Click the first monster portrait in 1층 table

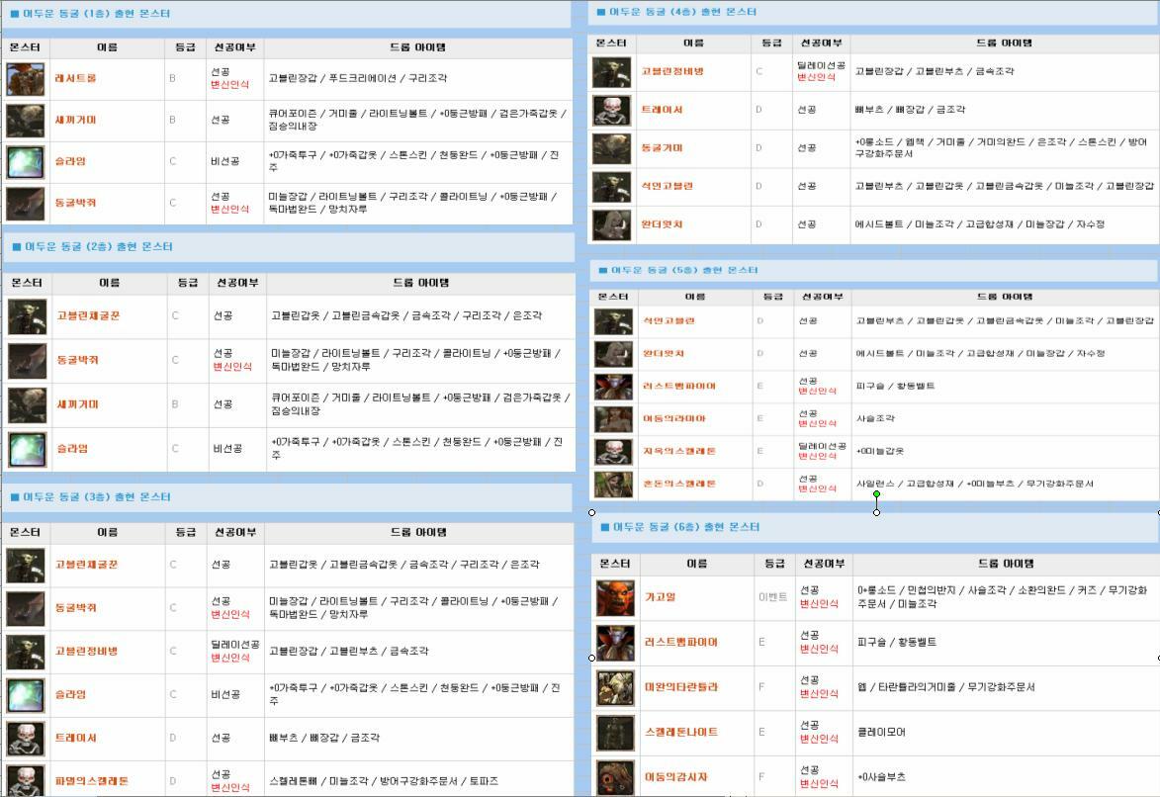(x=25, y=79)
